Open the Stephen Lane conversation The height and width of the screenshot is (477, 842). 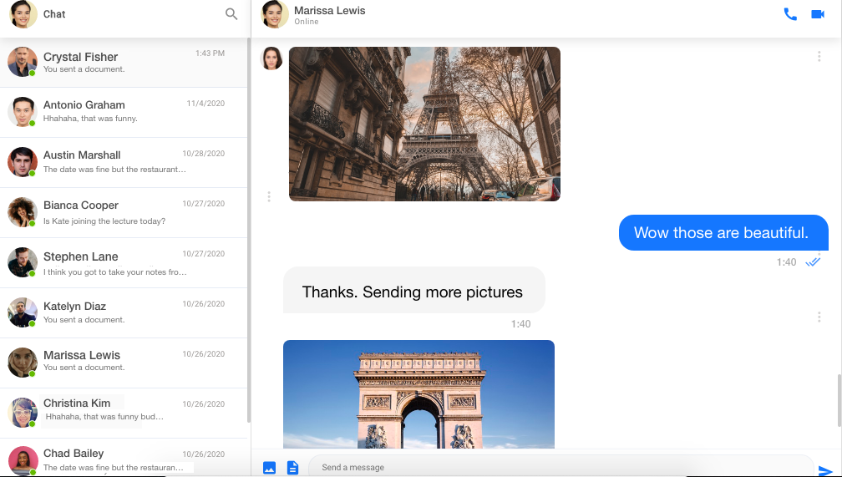124,262
